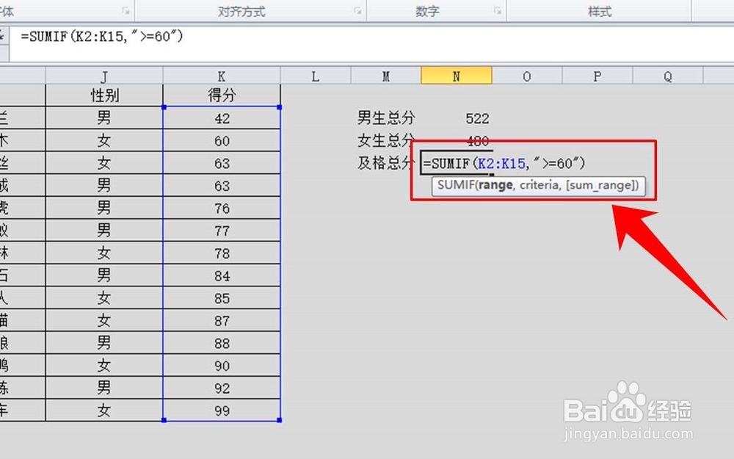Select column header K above the 得分 data
The image size is (734, 459).
(x=221, y=76)
